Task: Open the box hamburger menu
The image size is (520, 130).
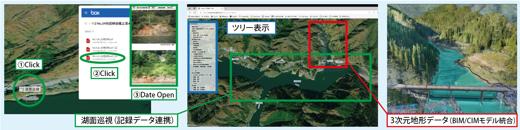Action: coord(86,13)
